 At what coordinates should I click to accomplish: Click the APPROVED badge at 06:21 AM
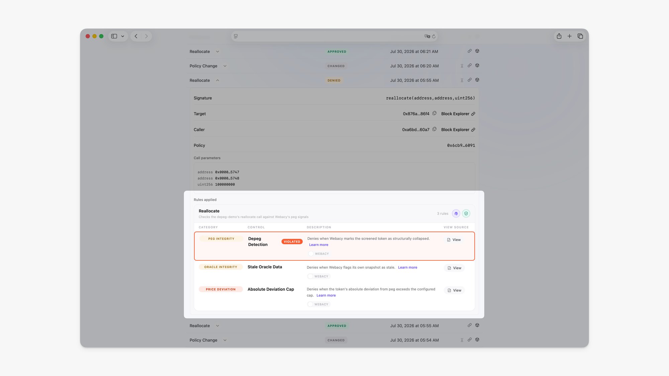[x=337, y=52]
